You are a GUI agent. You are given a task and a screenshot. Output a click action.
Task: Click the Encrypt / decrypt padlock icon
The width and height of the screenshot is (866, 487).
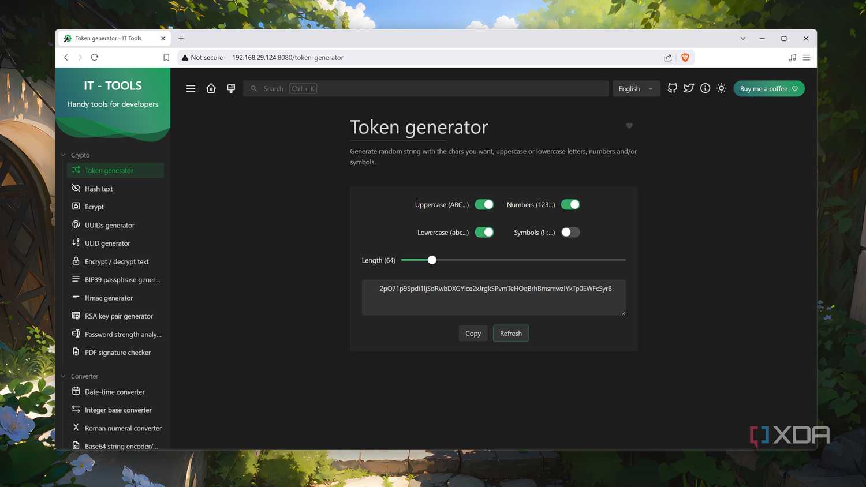coord(76,261)
